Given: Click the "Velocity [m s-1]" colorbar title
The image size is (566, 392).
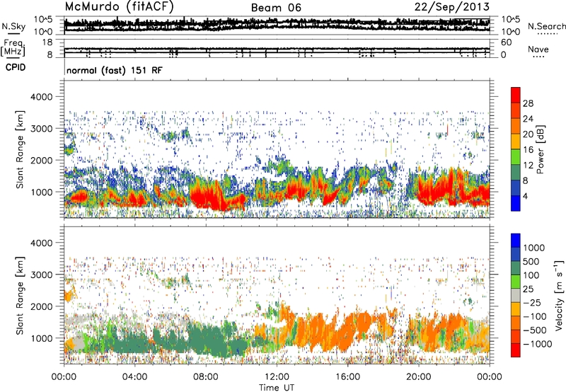Looking at the screenshot, I should [x=559, y=295].
